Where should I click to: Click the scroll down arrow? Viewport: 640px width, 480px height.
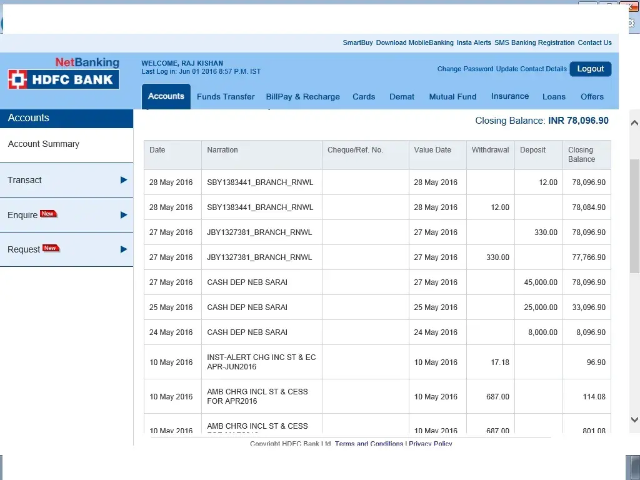click(x=634, y=420)
